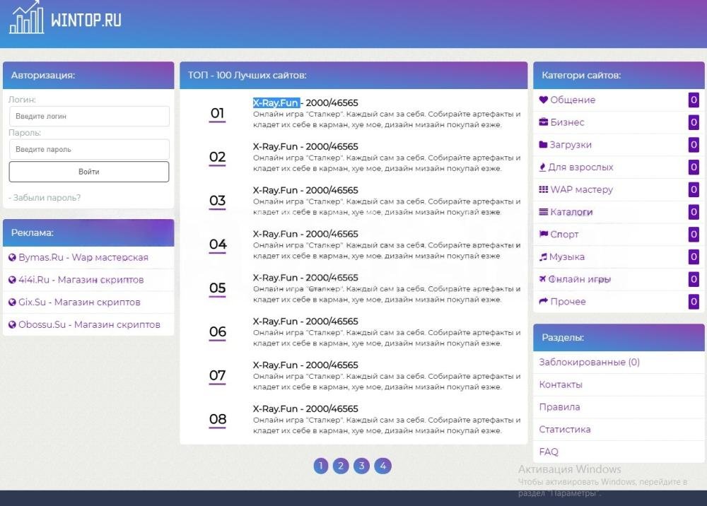Go to pagination page 2
This screenshot has height=506, width=707.
341,466
